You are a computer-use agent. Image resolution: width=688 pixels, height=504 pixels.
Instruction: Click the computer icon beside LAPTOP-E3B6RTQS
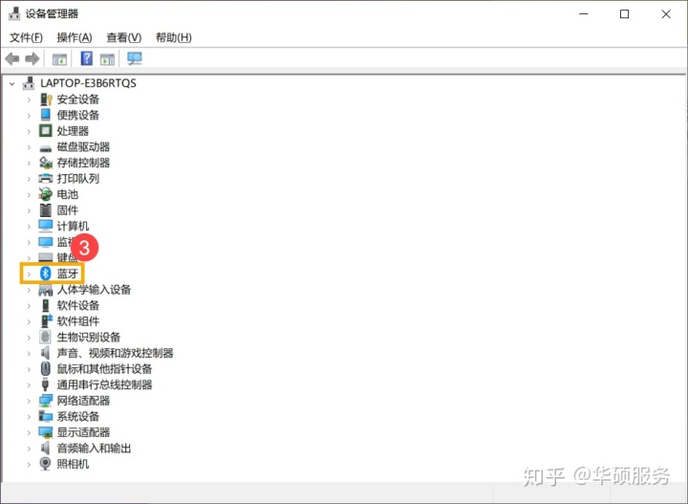(29, 83)
